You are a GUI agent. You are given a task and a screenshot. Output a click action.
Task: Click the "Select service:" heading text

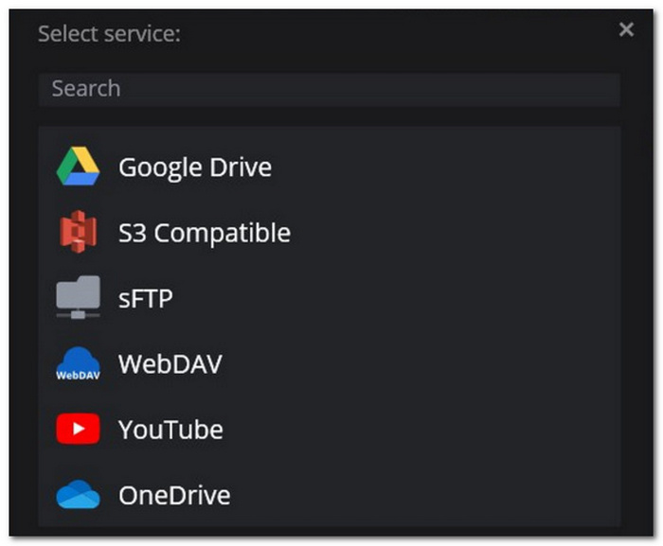tap(109, 34)
